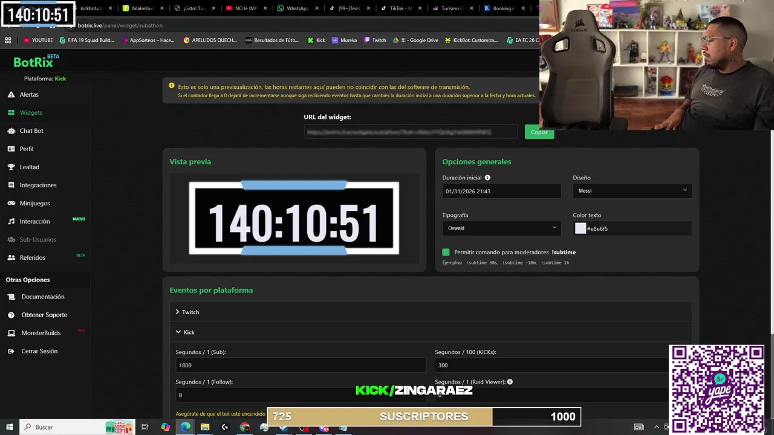Open the Mureka bookmark

click(345, 40)
